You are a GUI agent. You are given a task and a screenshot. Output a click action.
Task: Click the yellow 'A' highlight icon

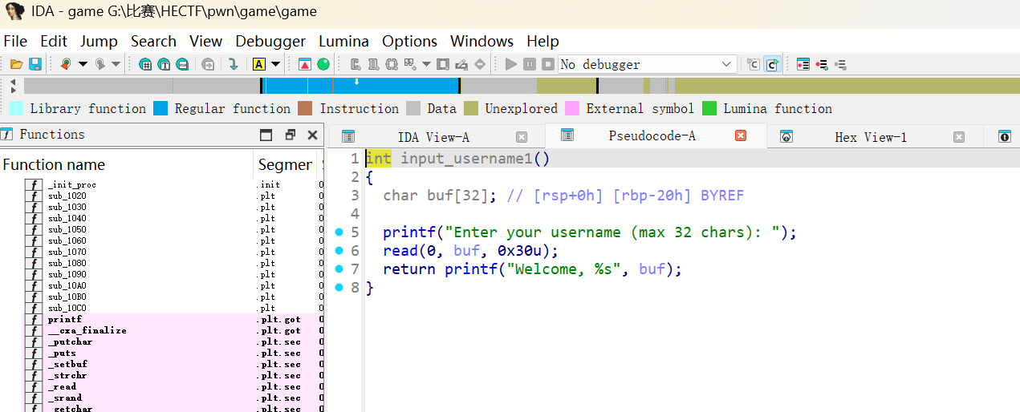coord(259,64)
